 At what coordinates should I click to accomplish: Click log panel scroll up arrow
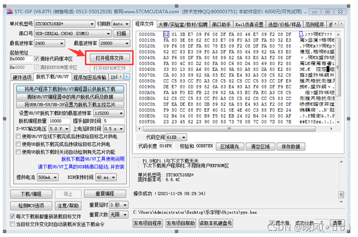pos(341,162)
